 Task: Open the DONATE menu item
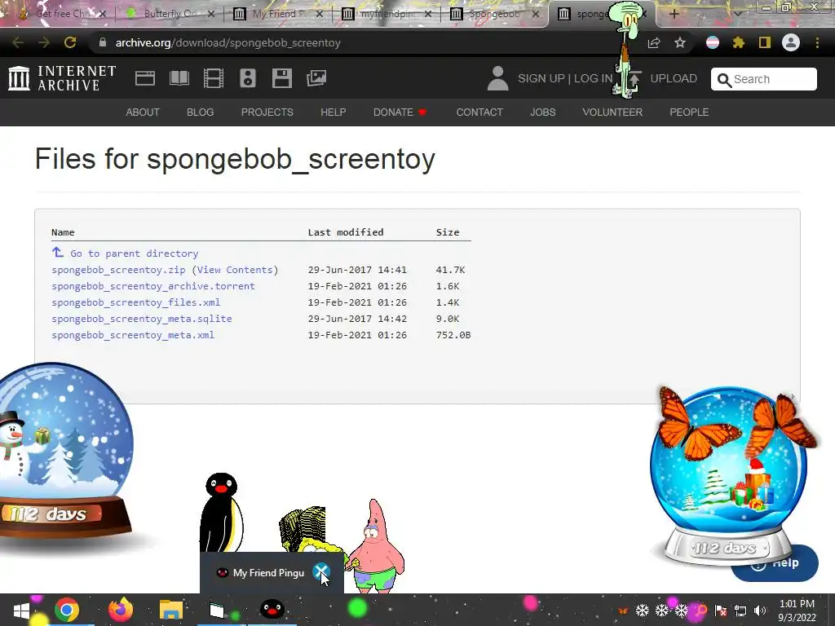coord(400,112)
